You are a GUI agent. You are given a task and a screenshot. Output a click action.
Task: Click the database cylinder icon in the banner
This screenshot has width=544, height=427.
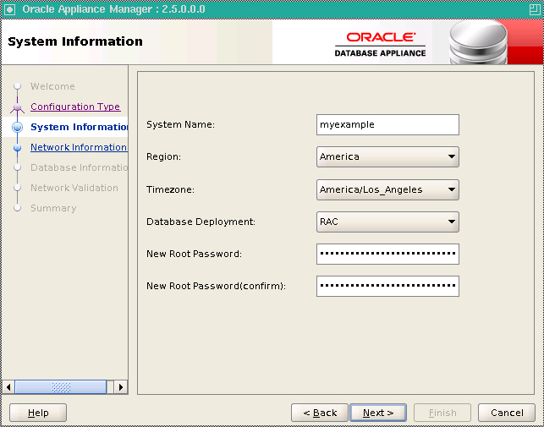(478, 42)
